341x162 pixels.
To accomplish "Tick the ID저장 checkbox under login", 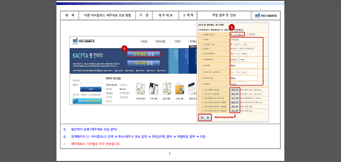I will (74, 95).
